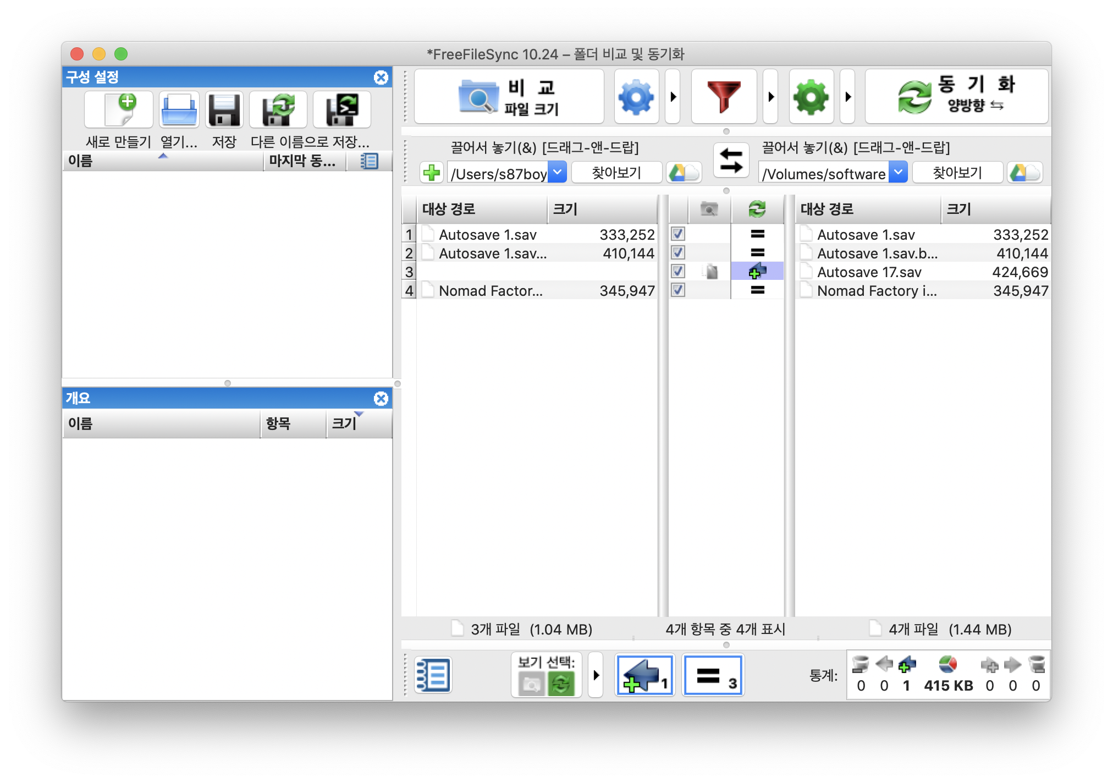
Task: Click the blue comparison settings gear
Action: [x=636, y=97]
